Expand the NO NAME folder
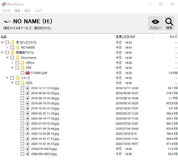Image resolution: width=178 pixels, height=160 pixels. coord(7,48)
